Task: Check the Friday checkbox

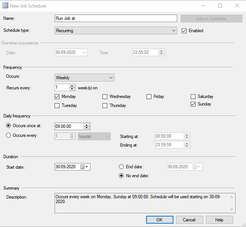Action: pyautogui.click(x=149, y=96)
